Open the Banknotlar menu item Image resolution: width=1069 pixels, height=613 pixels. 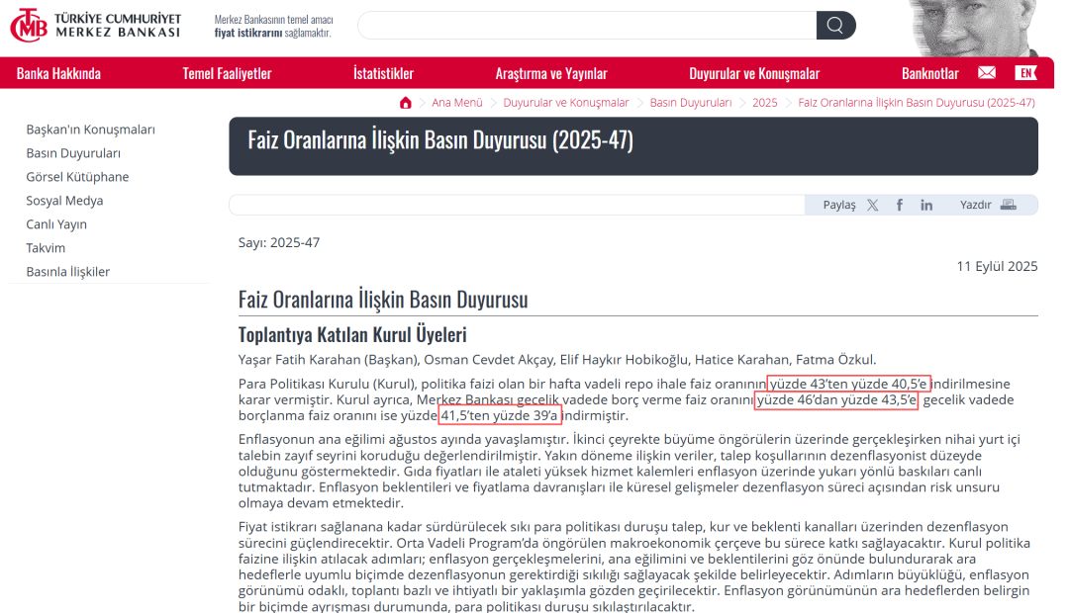tap(929, 74)
